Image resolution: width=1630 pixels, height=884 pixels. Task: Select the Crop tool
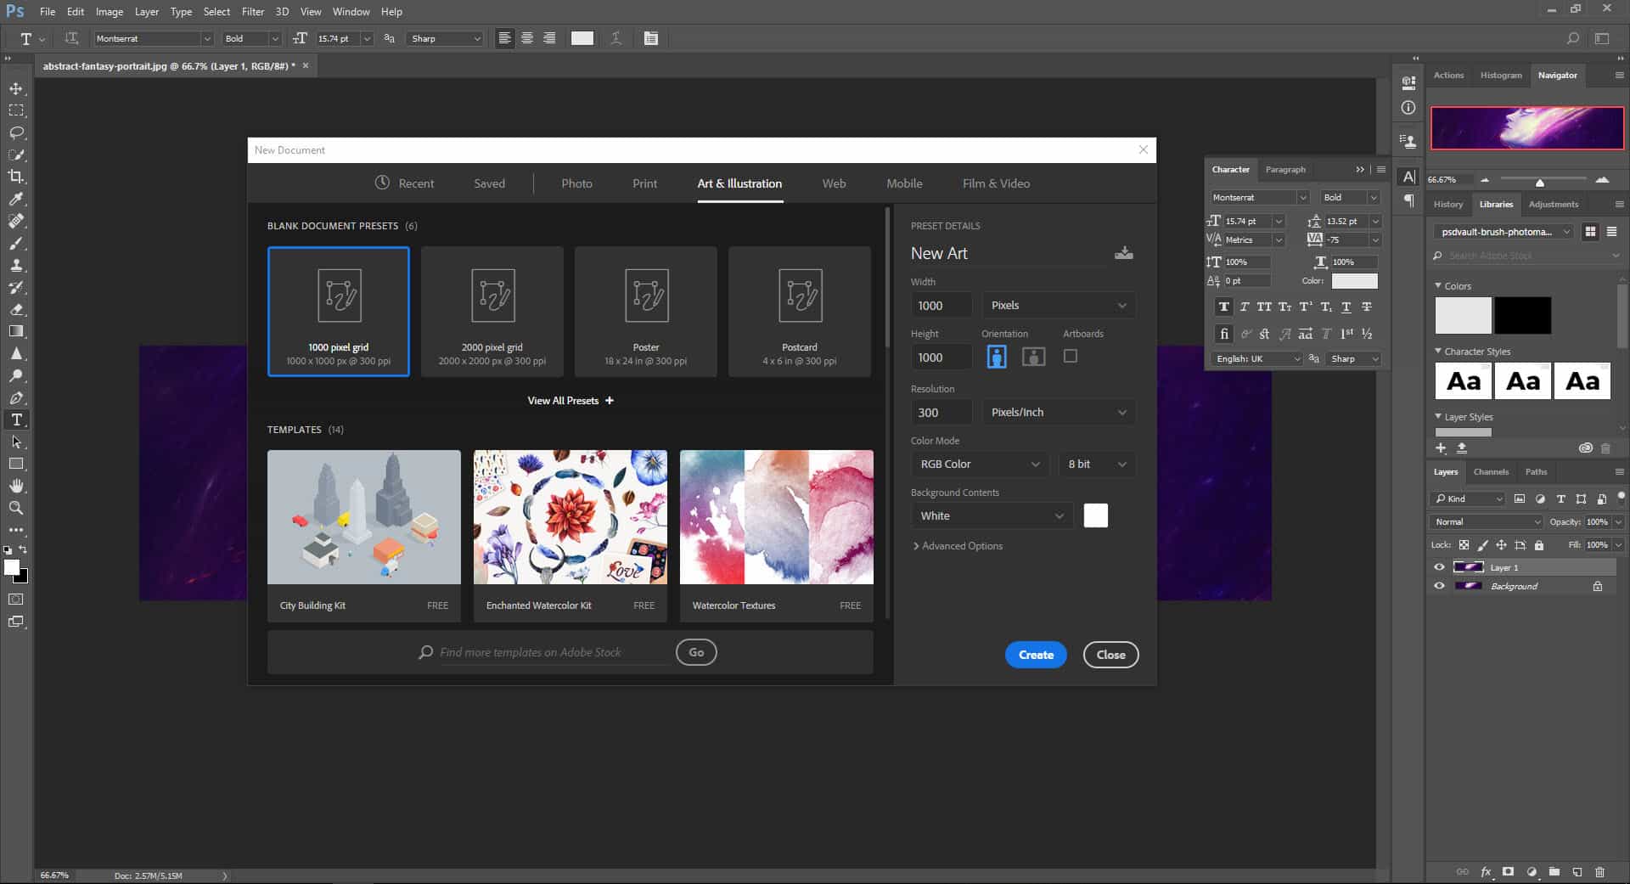click(16, 177)
